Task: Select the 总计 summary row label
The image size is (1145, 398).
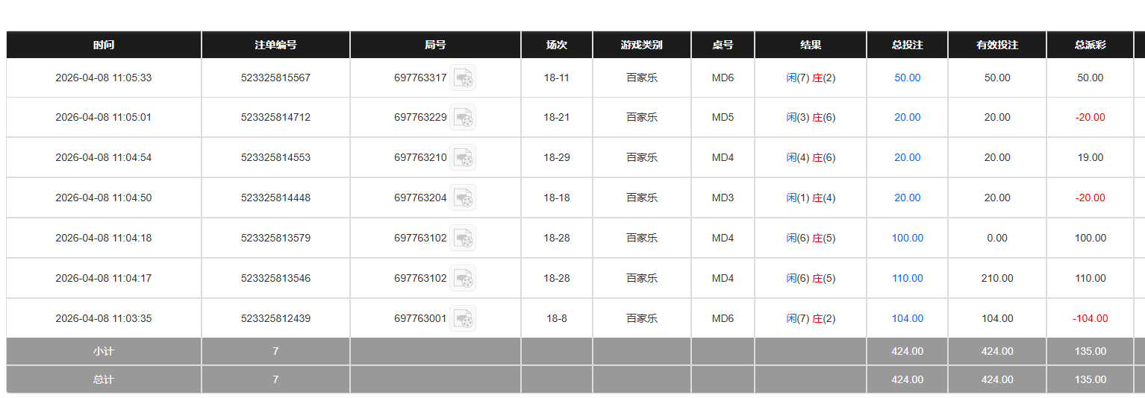Action: tap(104, 379)
